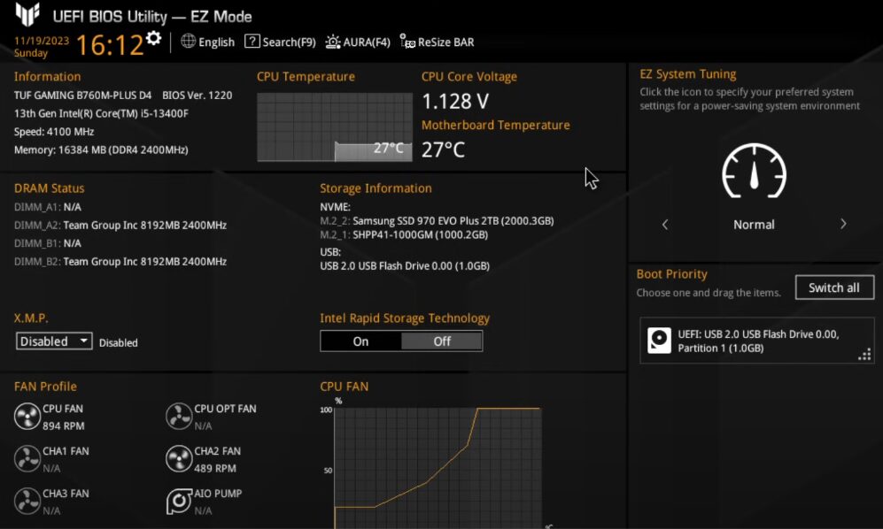Click the Samsung SSD 970 EVO Plus entry

click(x=437, y=220)
